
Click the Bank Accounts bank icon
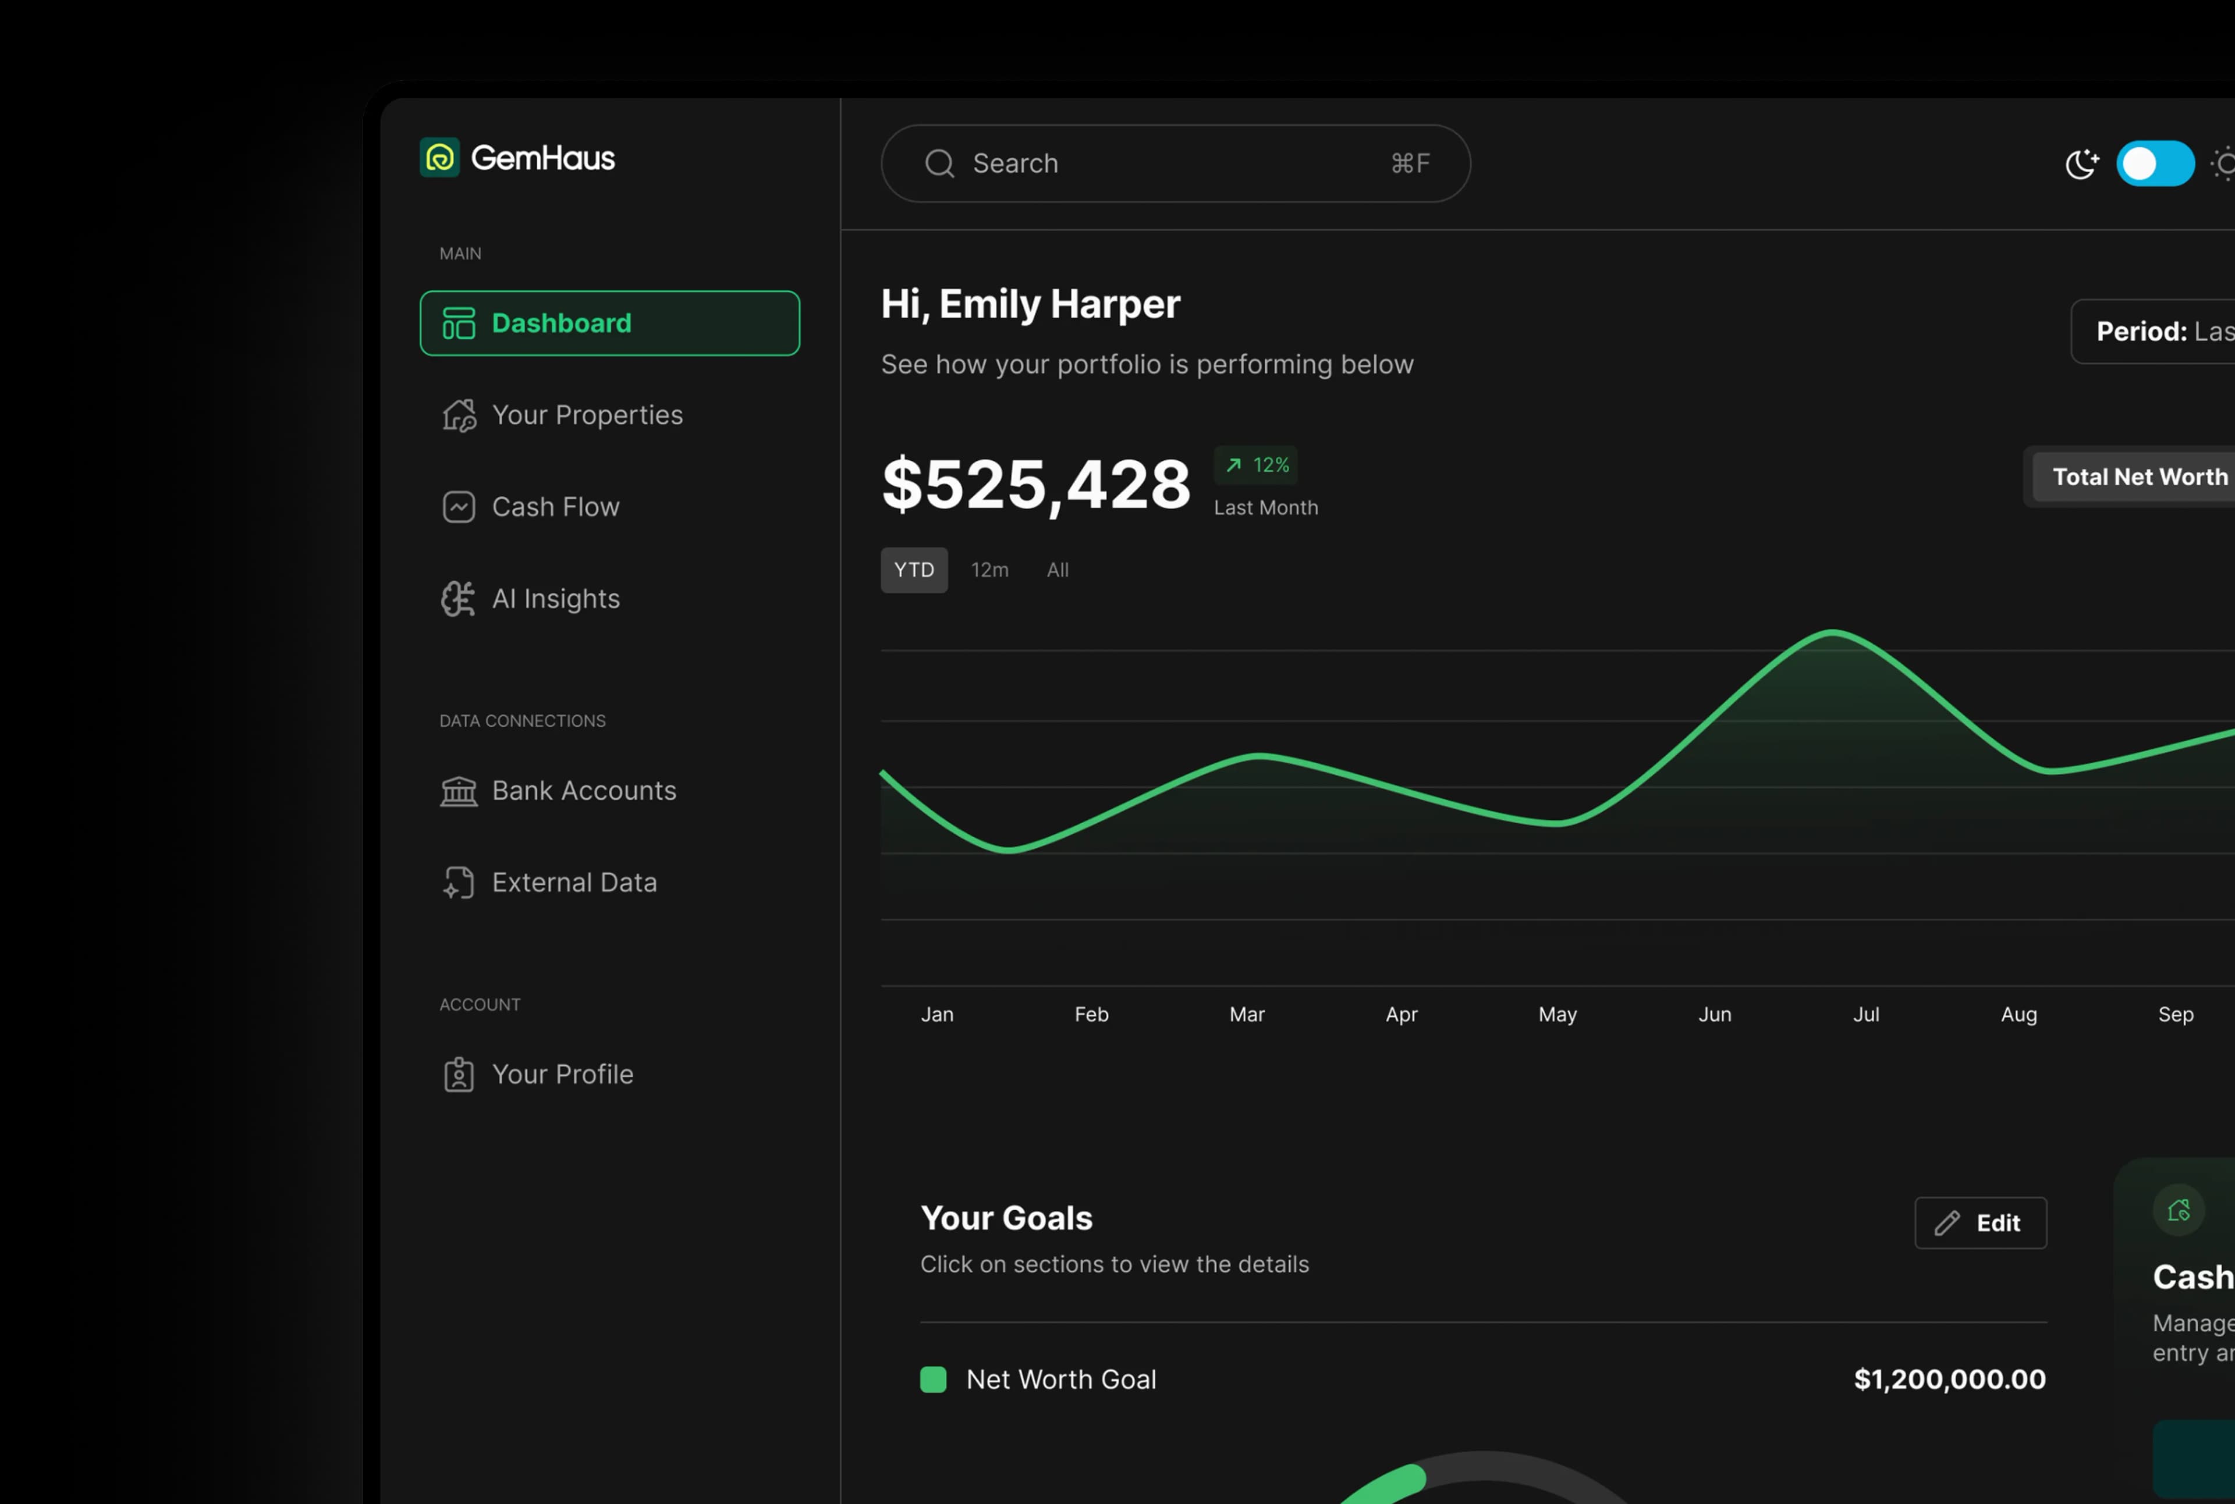click(459, 790)
